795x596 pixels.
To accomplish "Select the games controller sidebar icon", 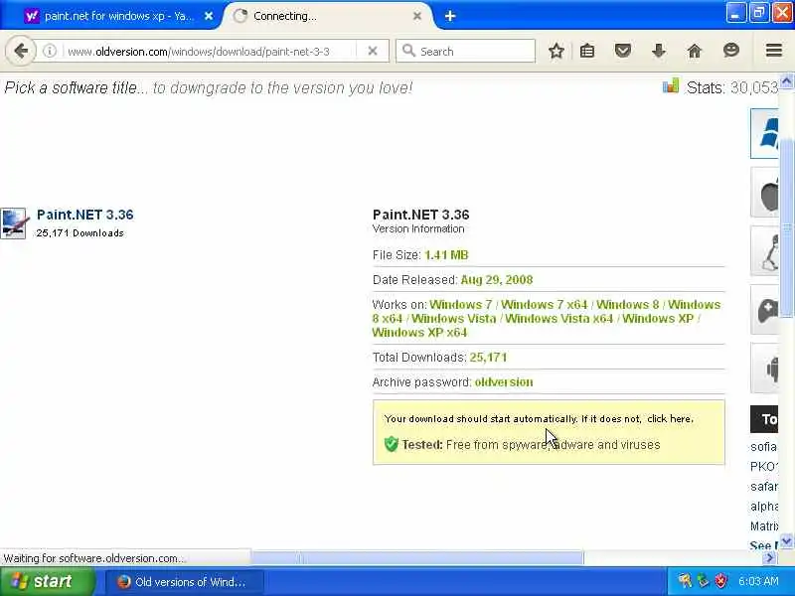I will pyautogui.click(x=764, y=310).
